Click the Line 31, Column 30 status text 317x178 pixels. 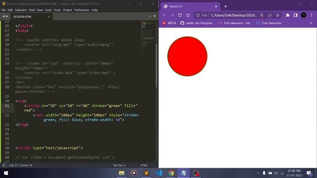21,165
